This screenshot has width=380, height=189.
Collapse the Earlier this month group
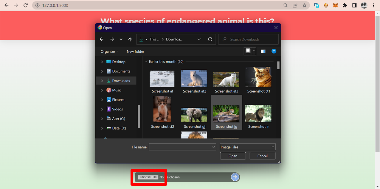point(146,61)
